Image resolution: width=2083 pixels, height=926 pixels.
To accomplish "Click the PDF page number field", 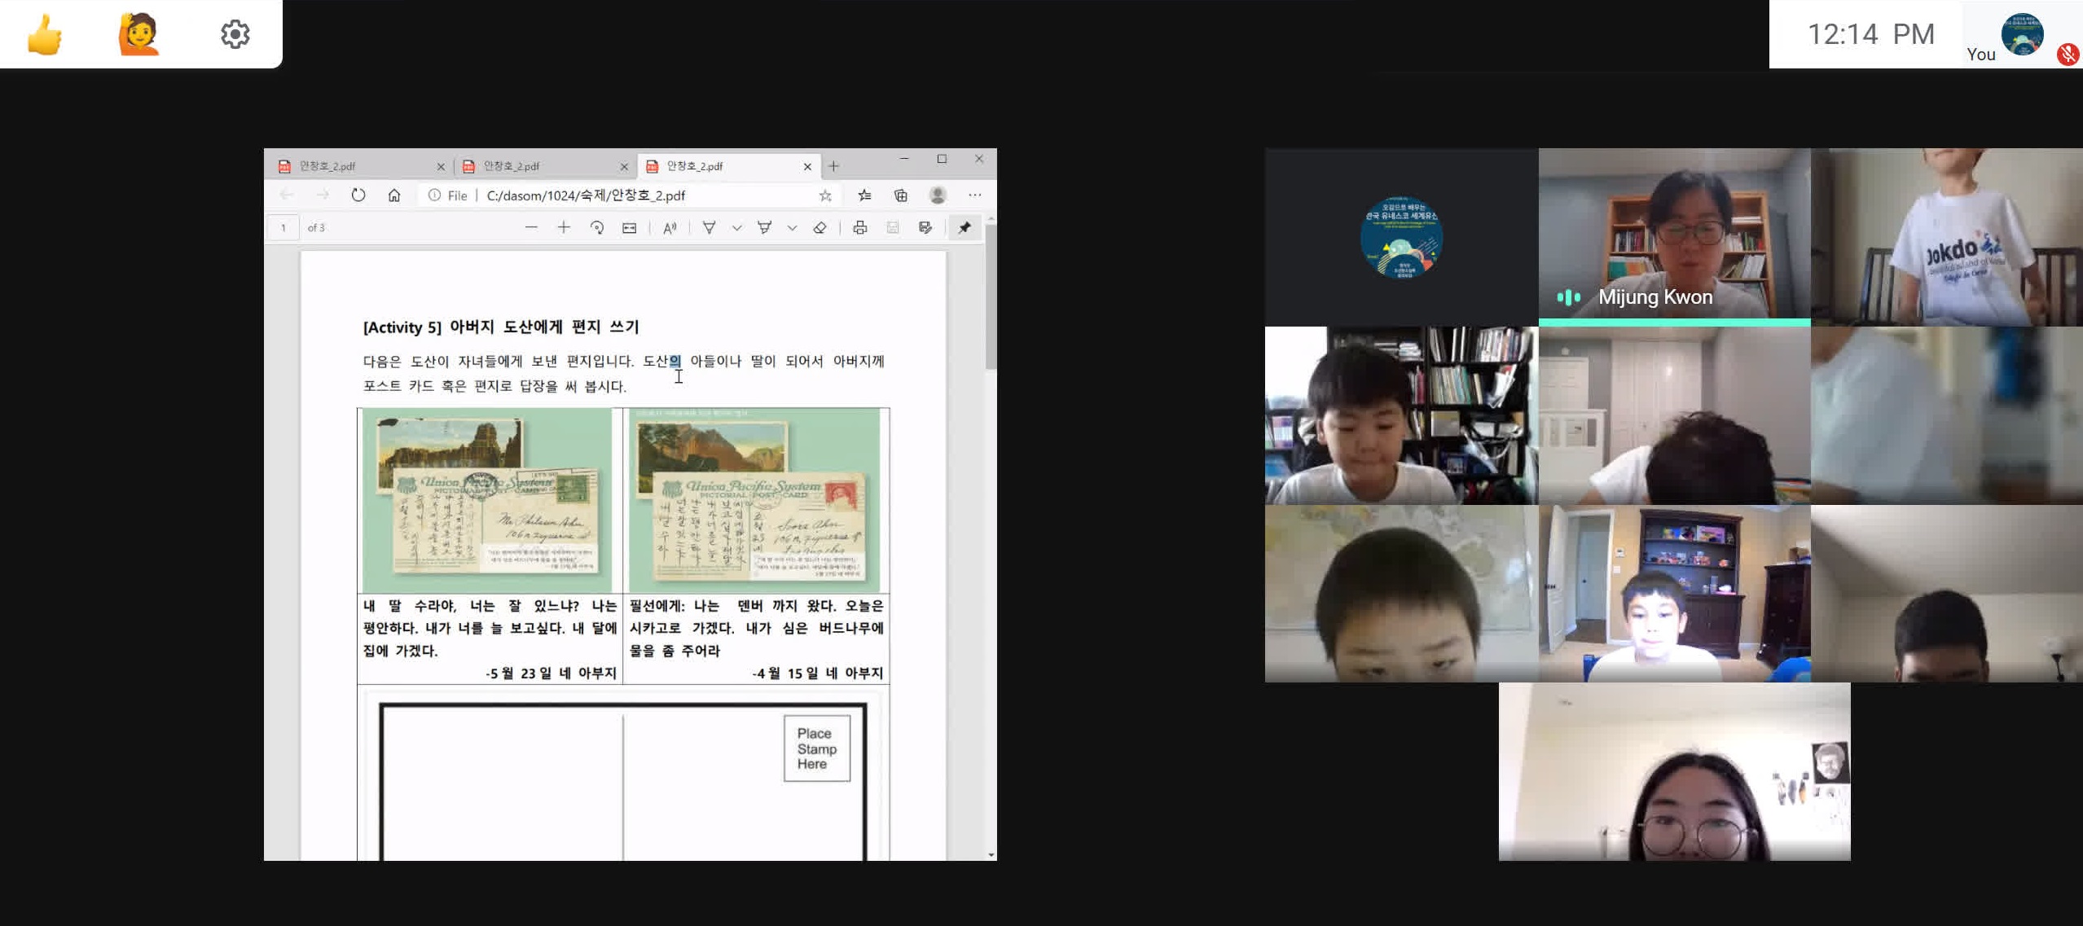I will pyautogui.click(x=283, y=228).
